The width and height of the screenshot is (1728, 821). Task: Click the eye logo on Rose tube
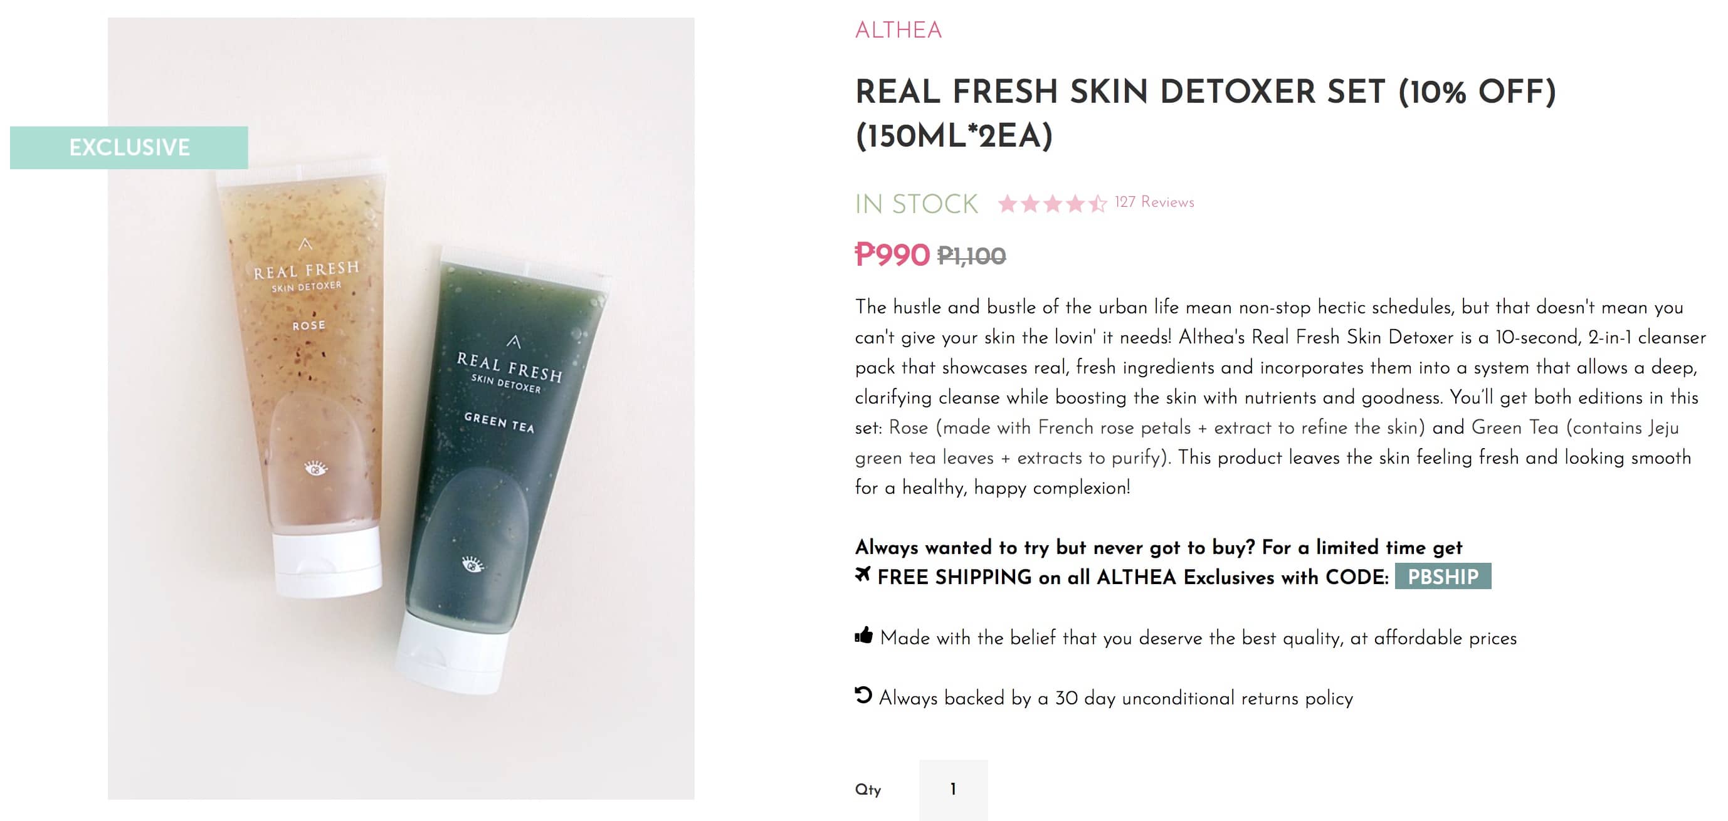point(315,468)
